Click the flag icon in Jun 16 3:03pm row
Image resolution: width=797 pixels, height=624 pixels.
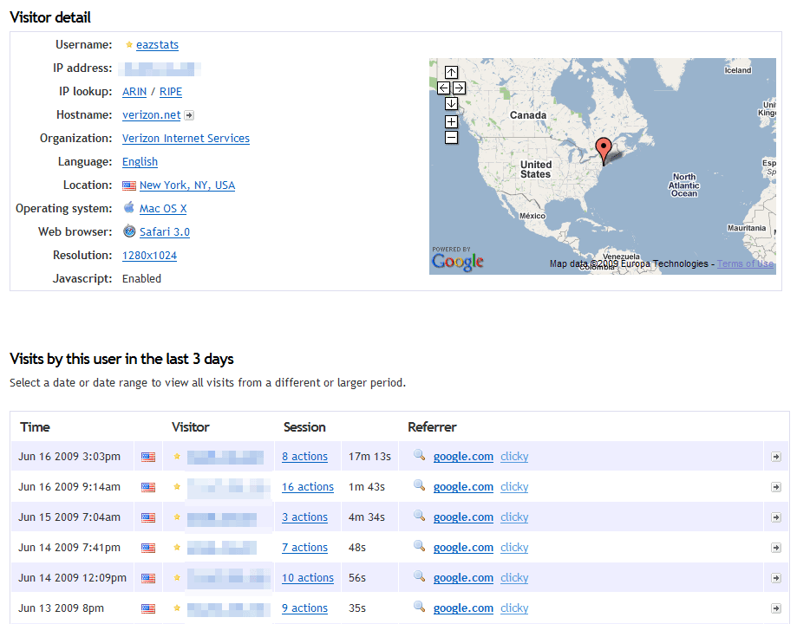point(148,457)
